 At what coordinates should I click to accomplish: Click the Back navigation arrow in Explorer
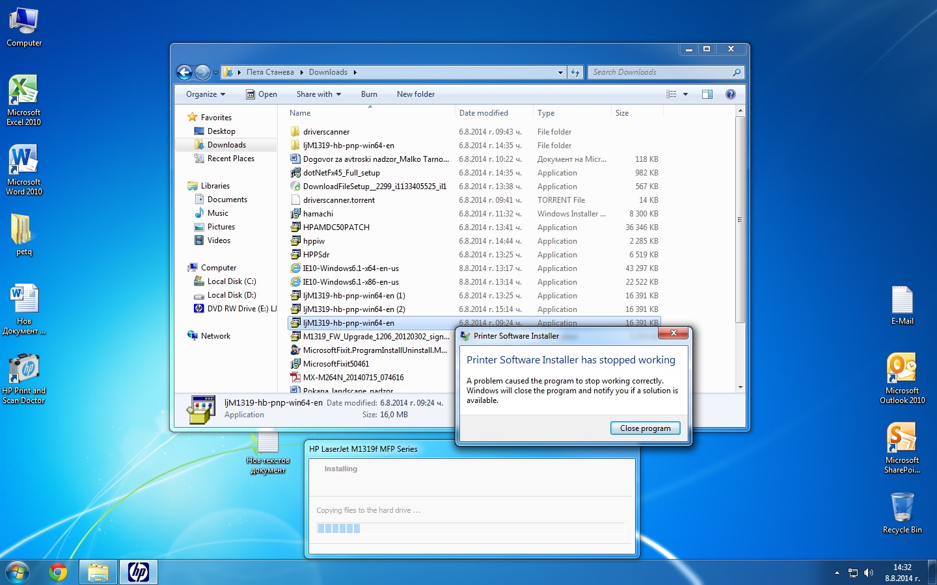tap(185, 72)
